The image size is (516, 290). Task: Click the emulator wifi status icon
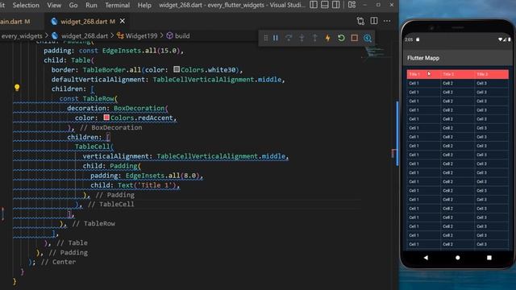pyautogui.click(x=500, y=39)
